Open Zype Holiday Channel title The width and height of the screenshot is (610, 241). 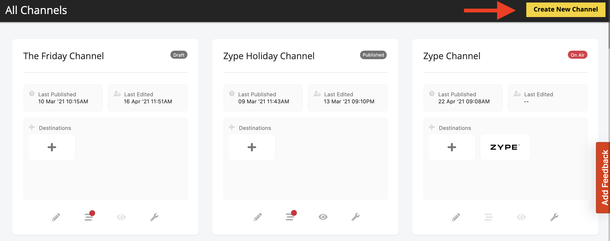pos(269,56)
